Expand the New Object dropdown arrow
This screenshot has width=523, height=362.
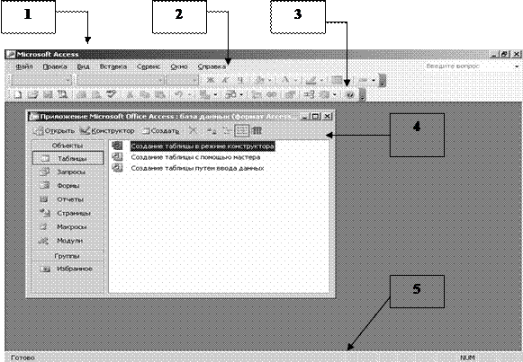(335, 95)
